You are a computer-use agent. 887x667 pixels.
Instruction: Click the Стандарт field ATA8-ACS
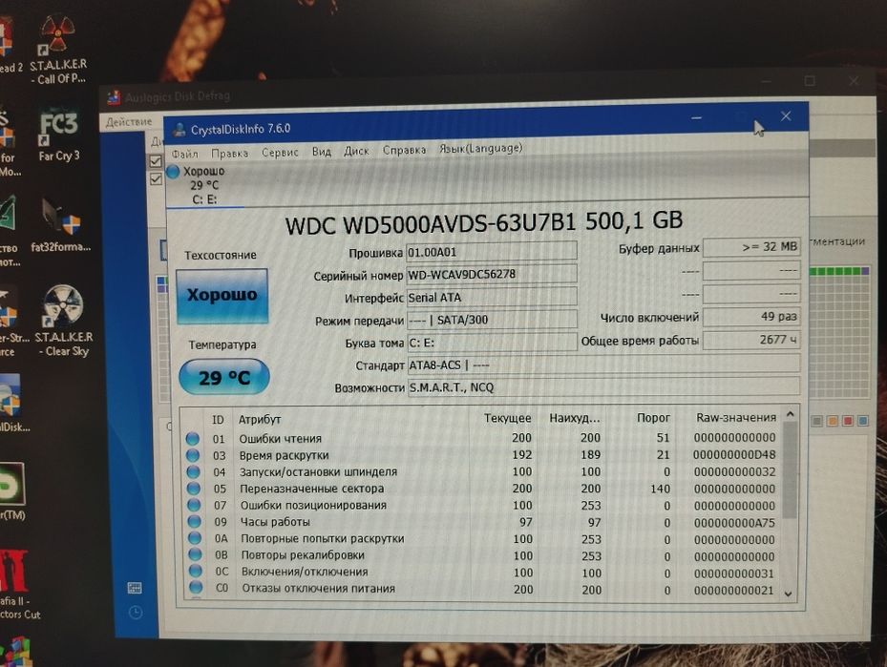click(603, 365)
